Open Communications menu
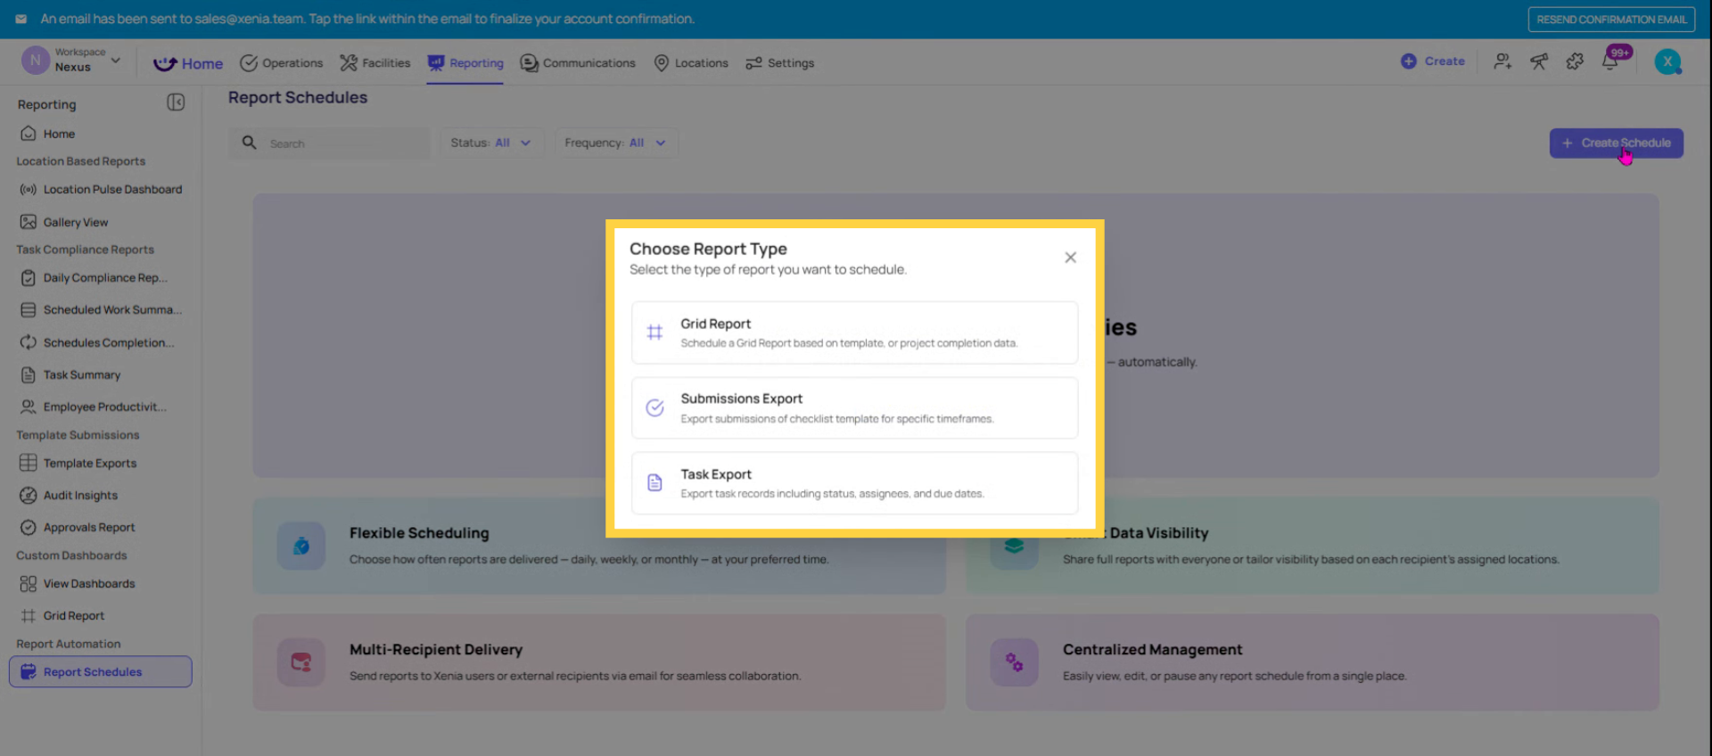Image resolution: width=1712 pixels, height=756 pixels. [578, 63]
